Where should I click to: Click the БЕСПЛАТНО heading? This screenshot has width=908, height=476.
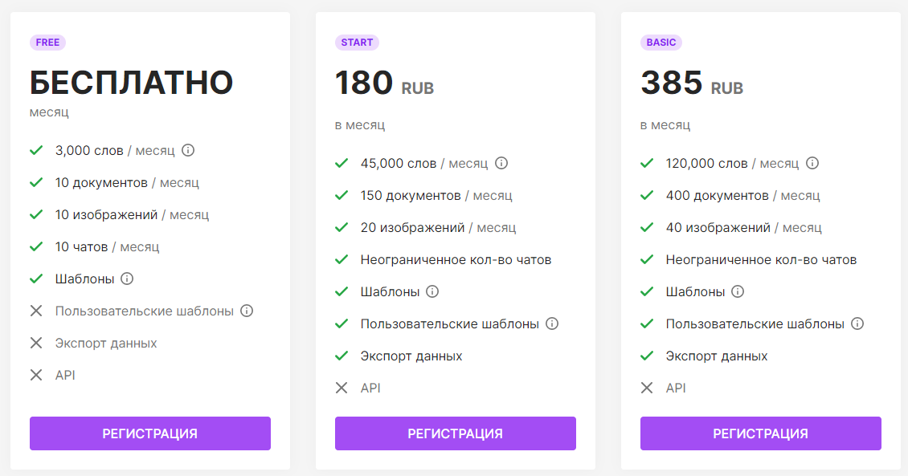tap(132, 83)
